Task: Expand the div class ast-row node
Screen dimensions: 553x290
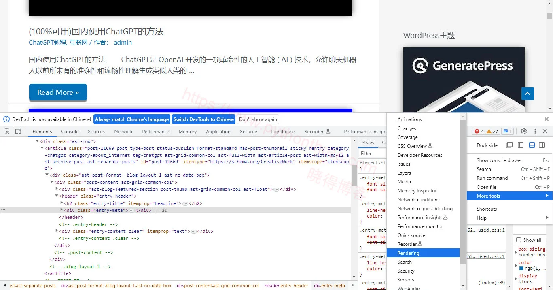Action: 37,141
